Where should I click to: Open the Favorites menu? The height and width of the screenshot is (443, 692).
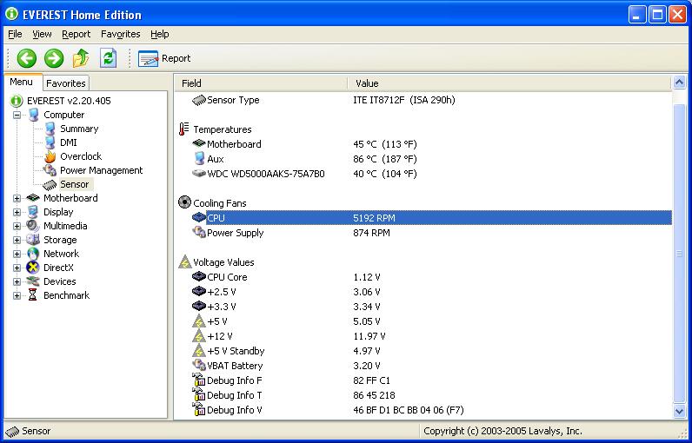coord(121,34)
